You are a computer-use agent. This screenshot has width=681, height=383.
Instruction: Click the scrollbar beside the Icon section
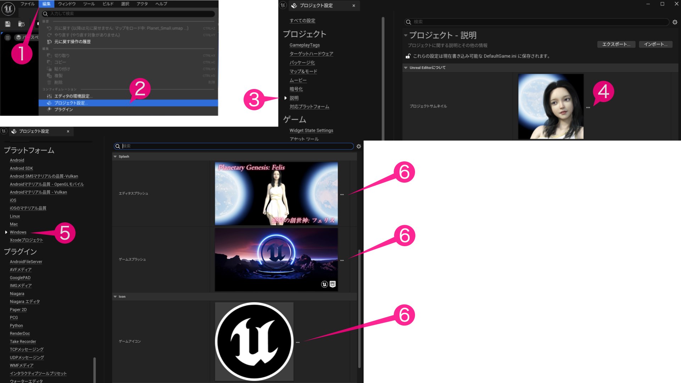point(359,309)
